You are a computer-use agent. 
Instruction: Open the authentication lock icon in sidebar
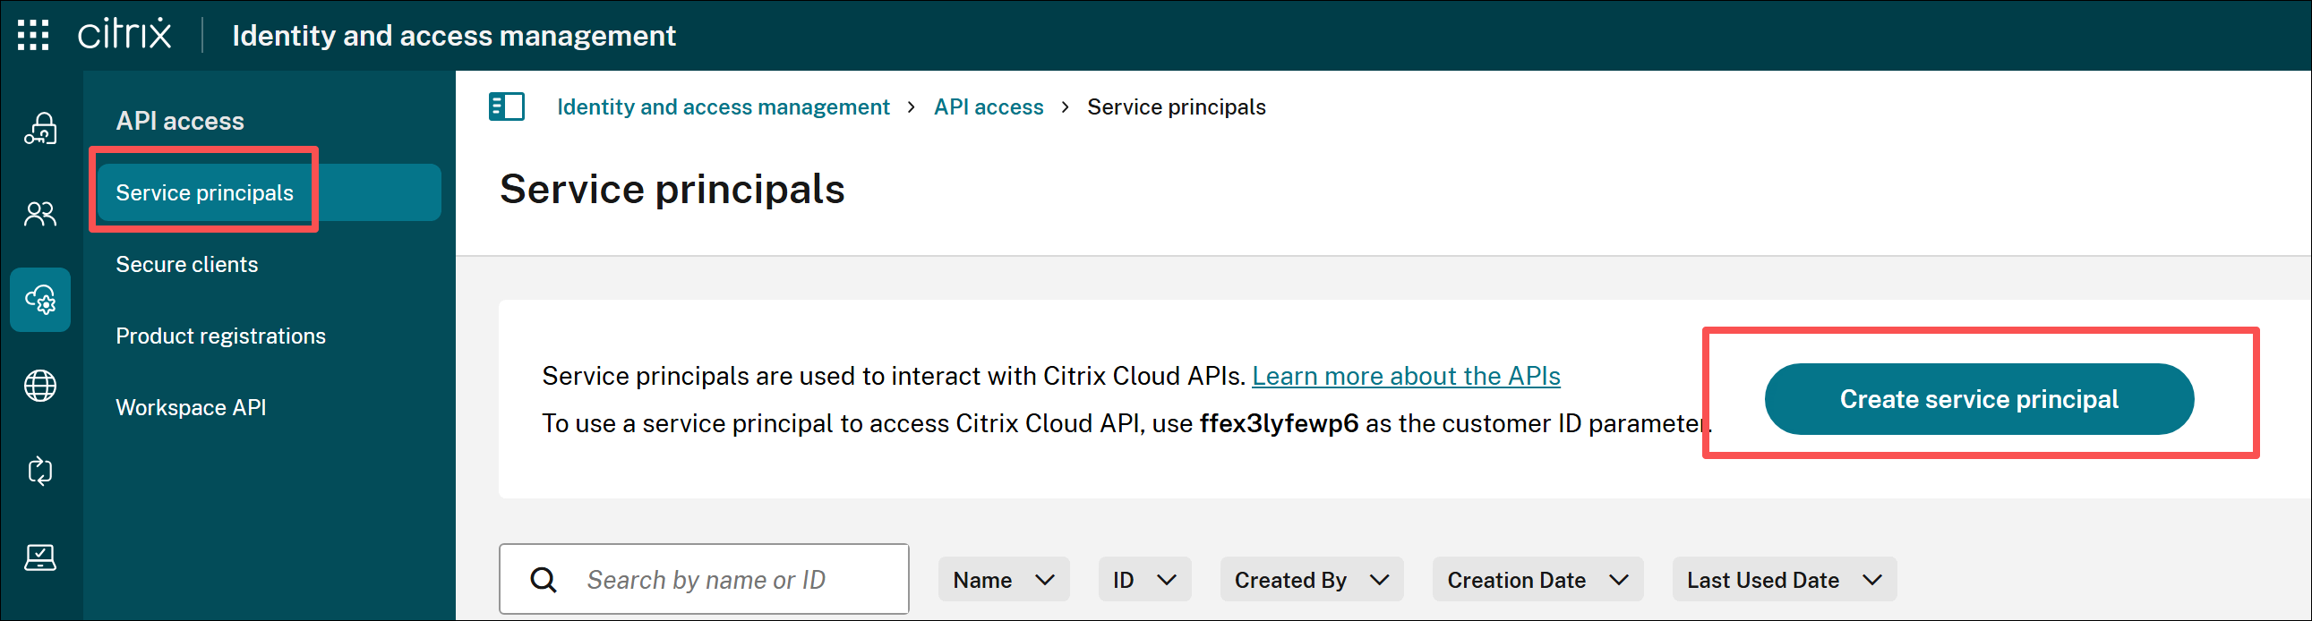tap(40, 128)
